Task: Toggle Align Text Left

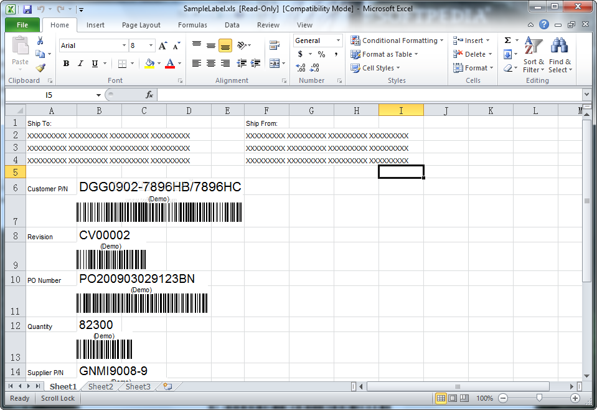Action: coord(197,64)
